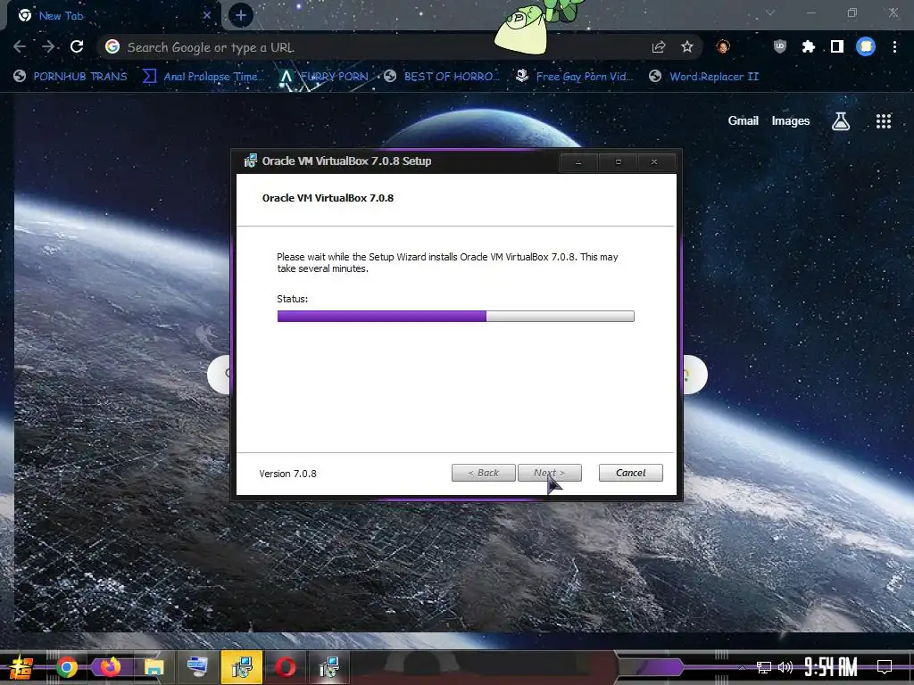This screenshot has height=685, width=914.
Task: Click the greyed-out Back button in setup
Action: [x=483, y=473]
